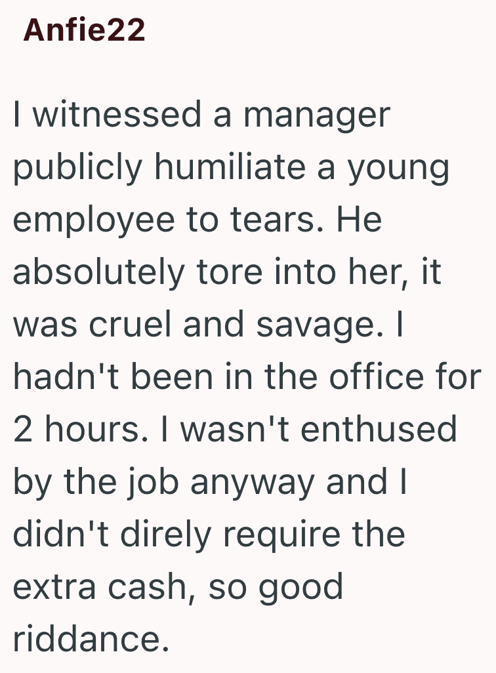Open the Anfie22 user profile

pos(84,30)
